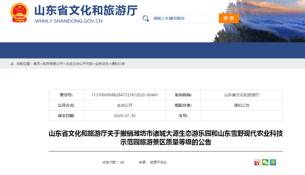Share article via WeChat icon
Viewport: 305px width, 175px height.
[x=265, y=162]
